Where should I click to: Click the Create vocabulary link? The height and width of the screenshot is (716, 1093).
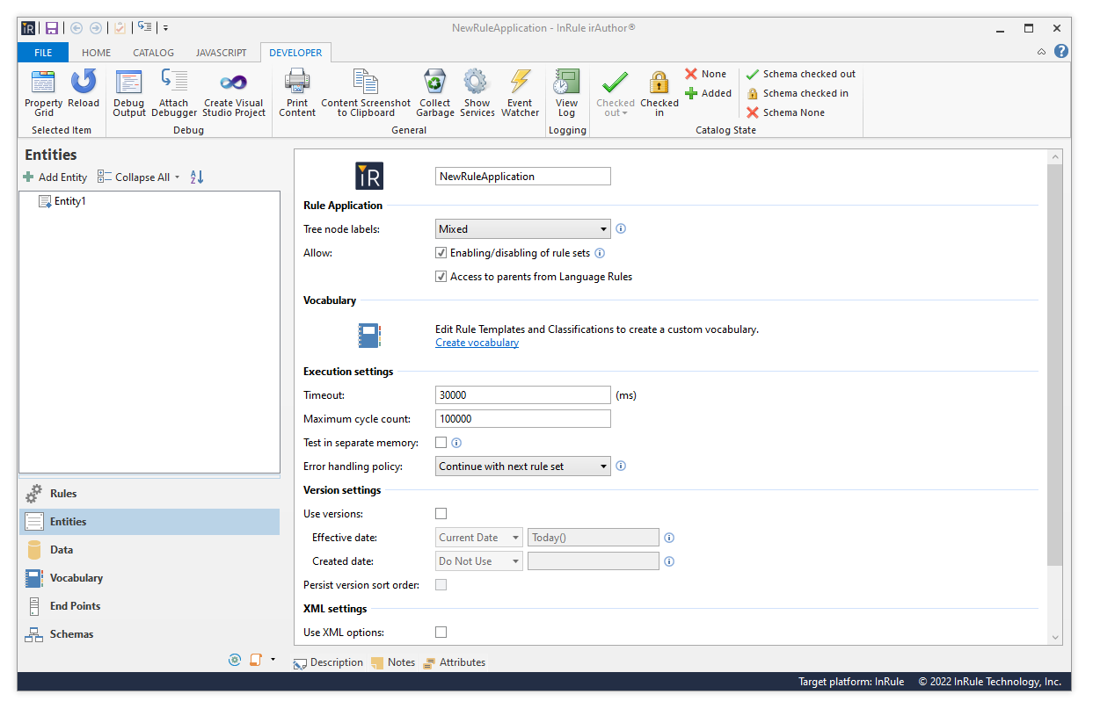(477, 343)
